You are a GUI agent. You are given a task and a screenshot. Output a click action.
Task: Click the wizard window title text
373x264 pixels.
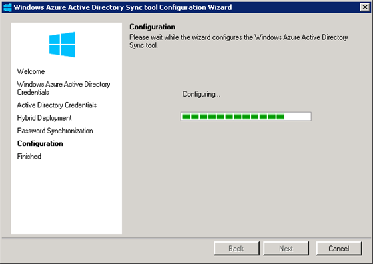[x=123, y=7]
